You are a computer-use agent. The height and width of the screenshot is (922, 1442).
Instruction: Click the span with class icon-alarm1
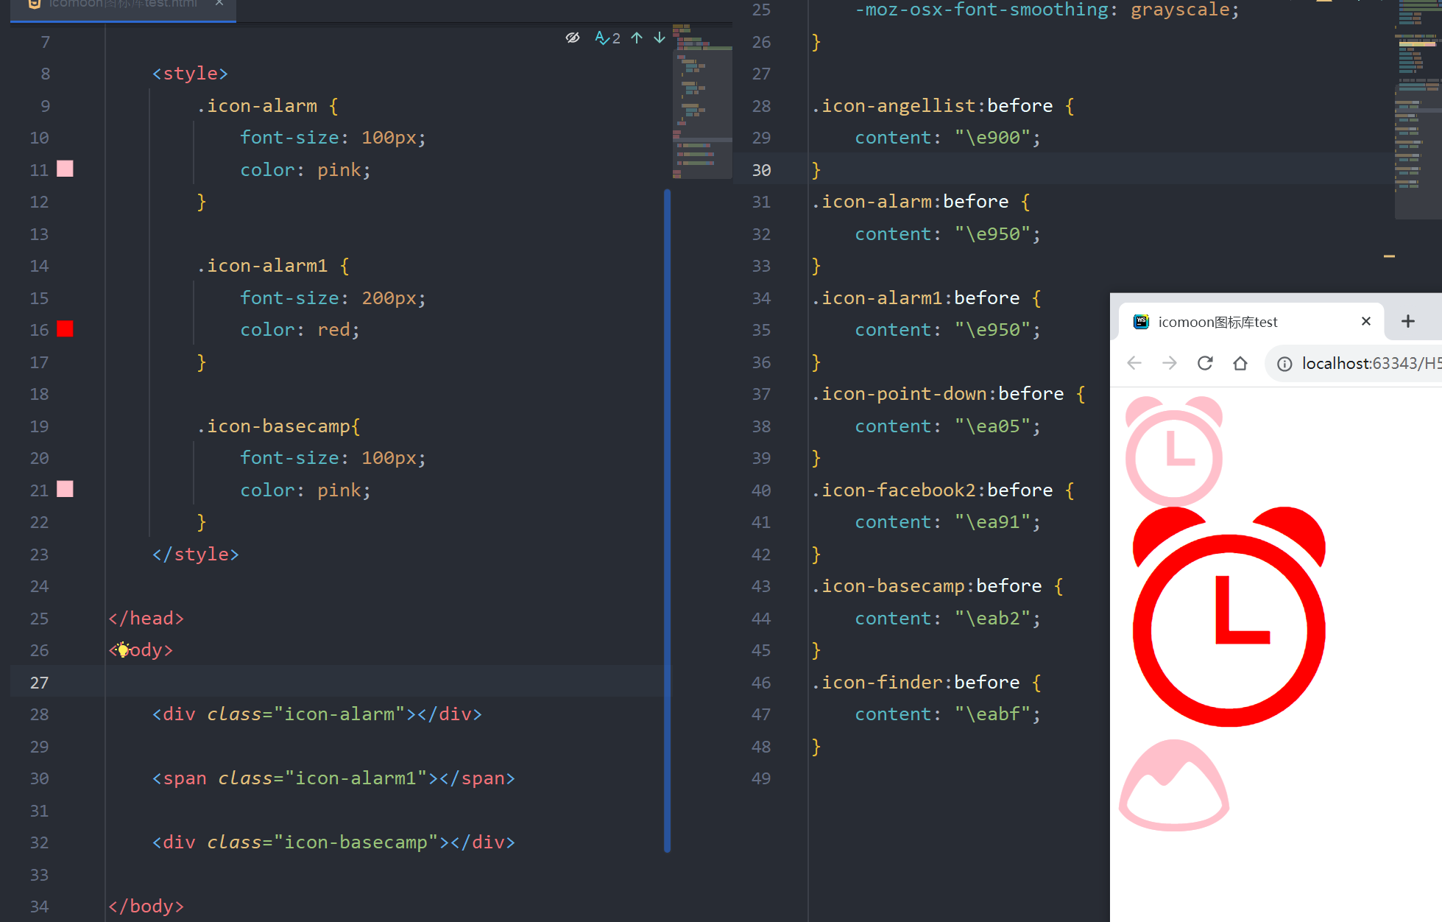(333, 778)
